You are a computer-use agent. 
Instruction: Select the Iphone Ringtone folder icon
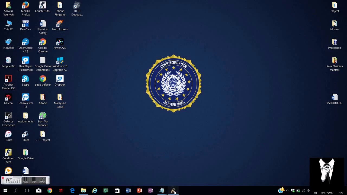tap(60, 9)
